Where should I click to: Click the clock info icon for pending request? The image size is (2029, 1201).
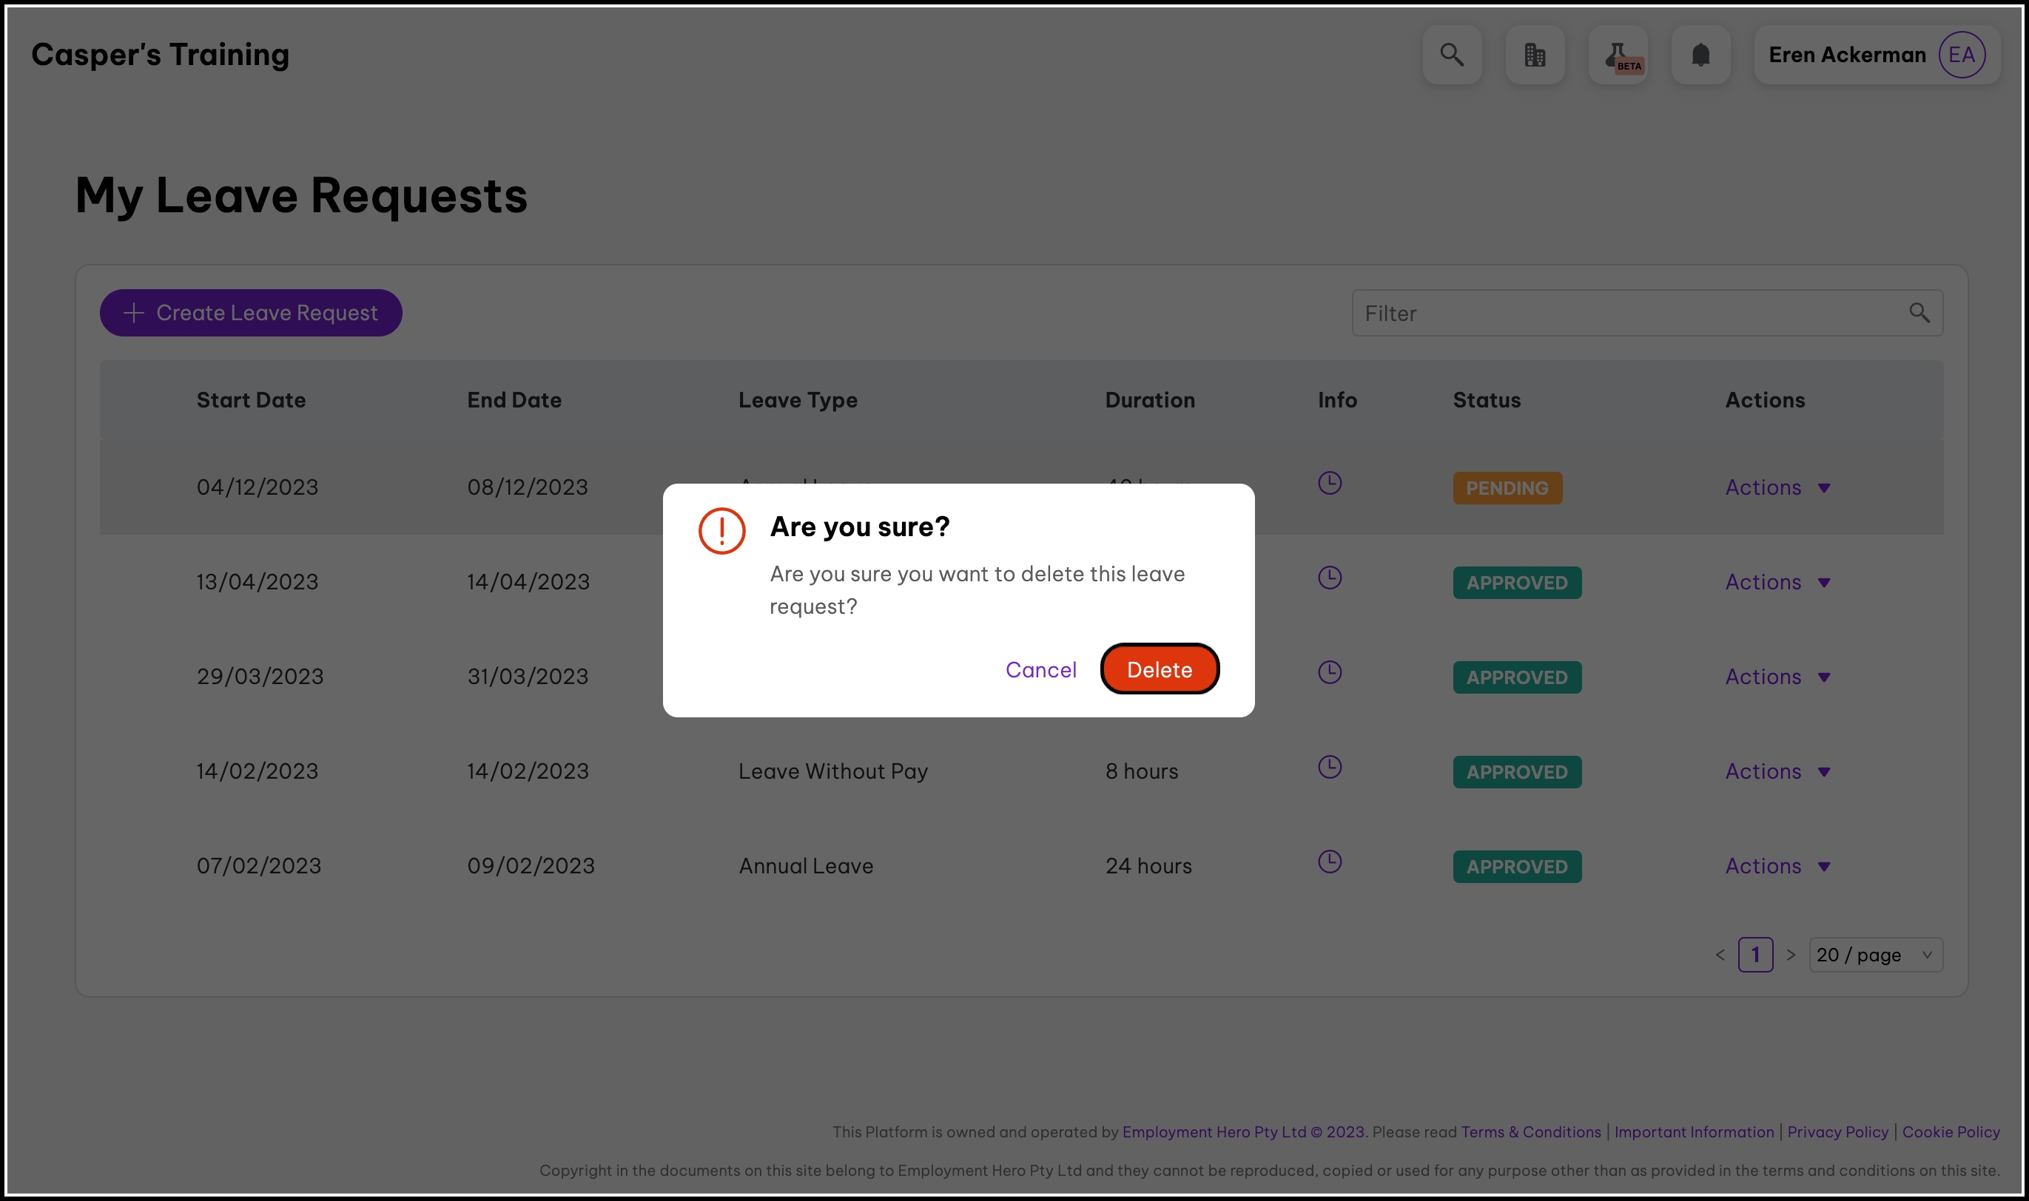coord(1330,483)
